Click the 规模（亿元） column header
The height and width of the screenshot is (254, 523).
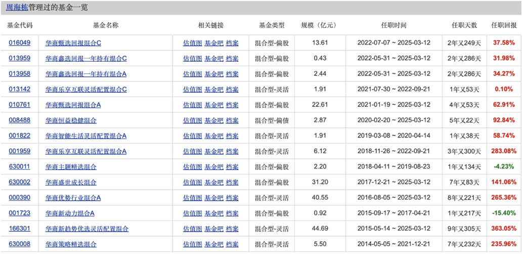click(320, 25)
